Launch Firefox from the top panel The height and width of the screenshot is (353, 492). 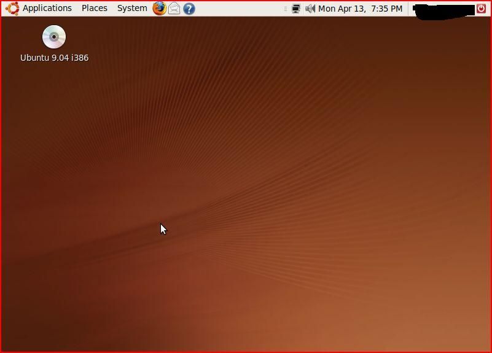[160, 9]
